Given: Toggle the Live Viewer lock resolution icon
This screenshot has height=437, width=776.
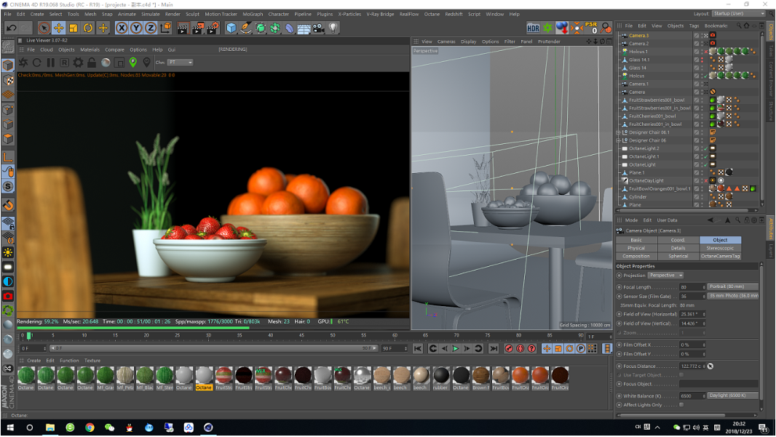Looking at the screenshot, I should point(92,63).
